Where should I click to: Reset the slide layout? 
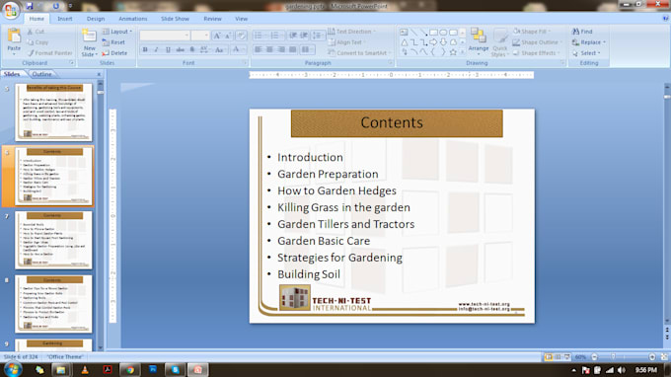[x=113, y=42]
